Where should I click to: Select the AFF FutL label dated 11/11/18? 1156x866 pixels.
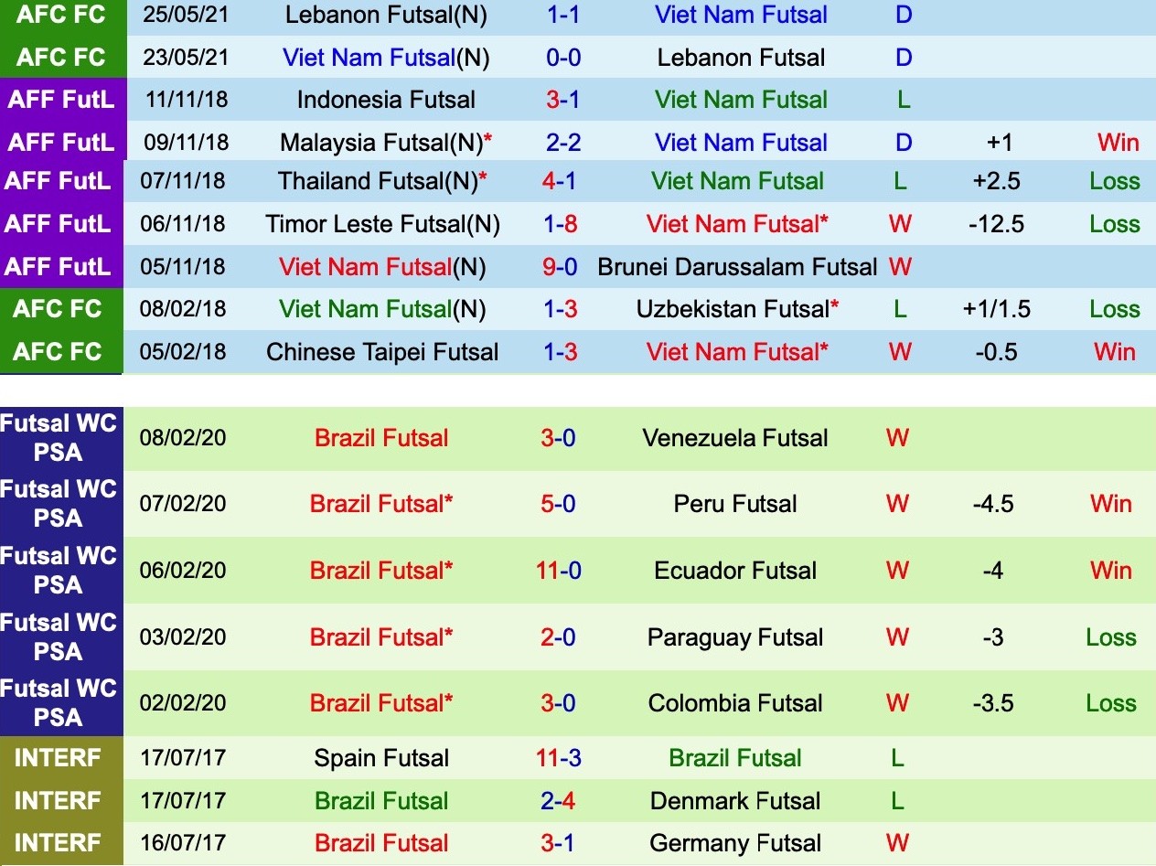coord(61,100)
